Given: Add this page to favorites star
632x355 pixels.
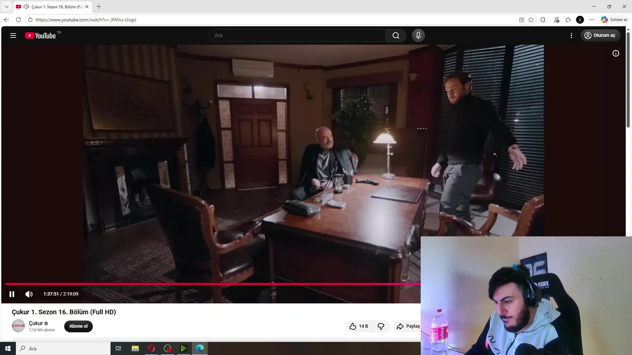Looking at the screenshot, I should [531, 20].
